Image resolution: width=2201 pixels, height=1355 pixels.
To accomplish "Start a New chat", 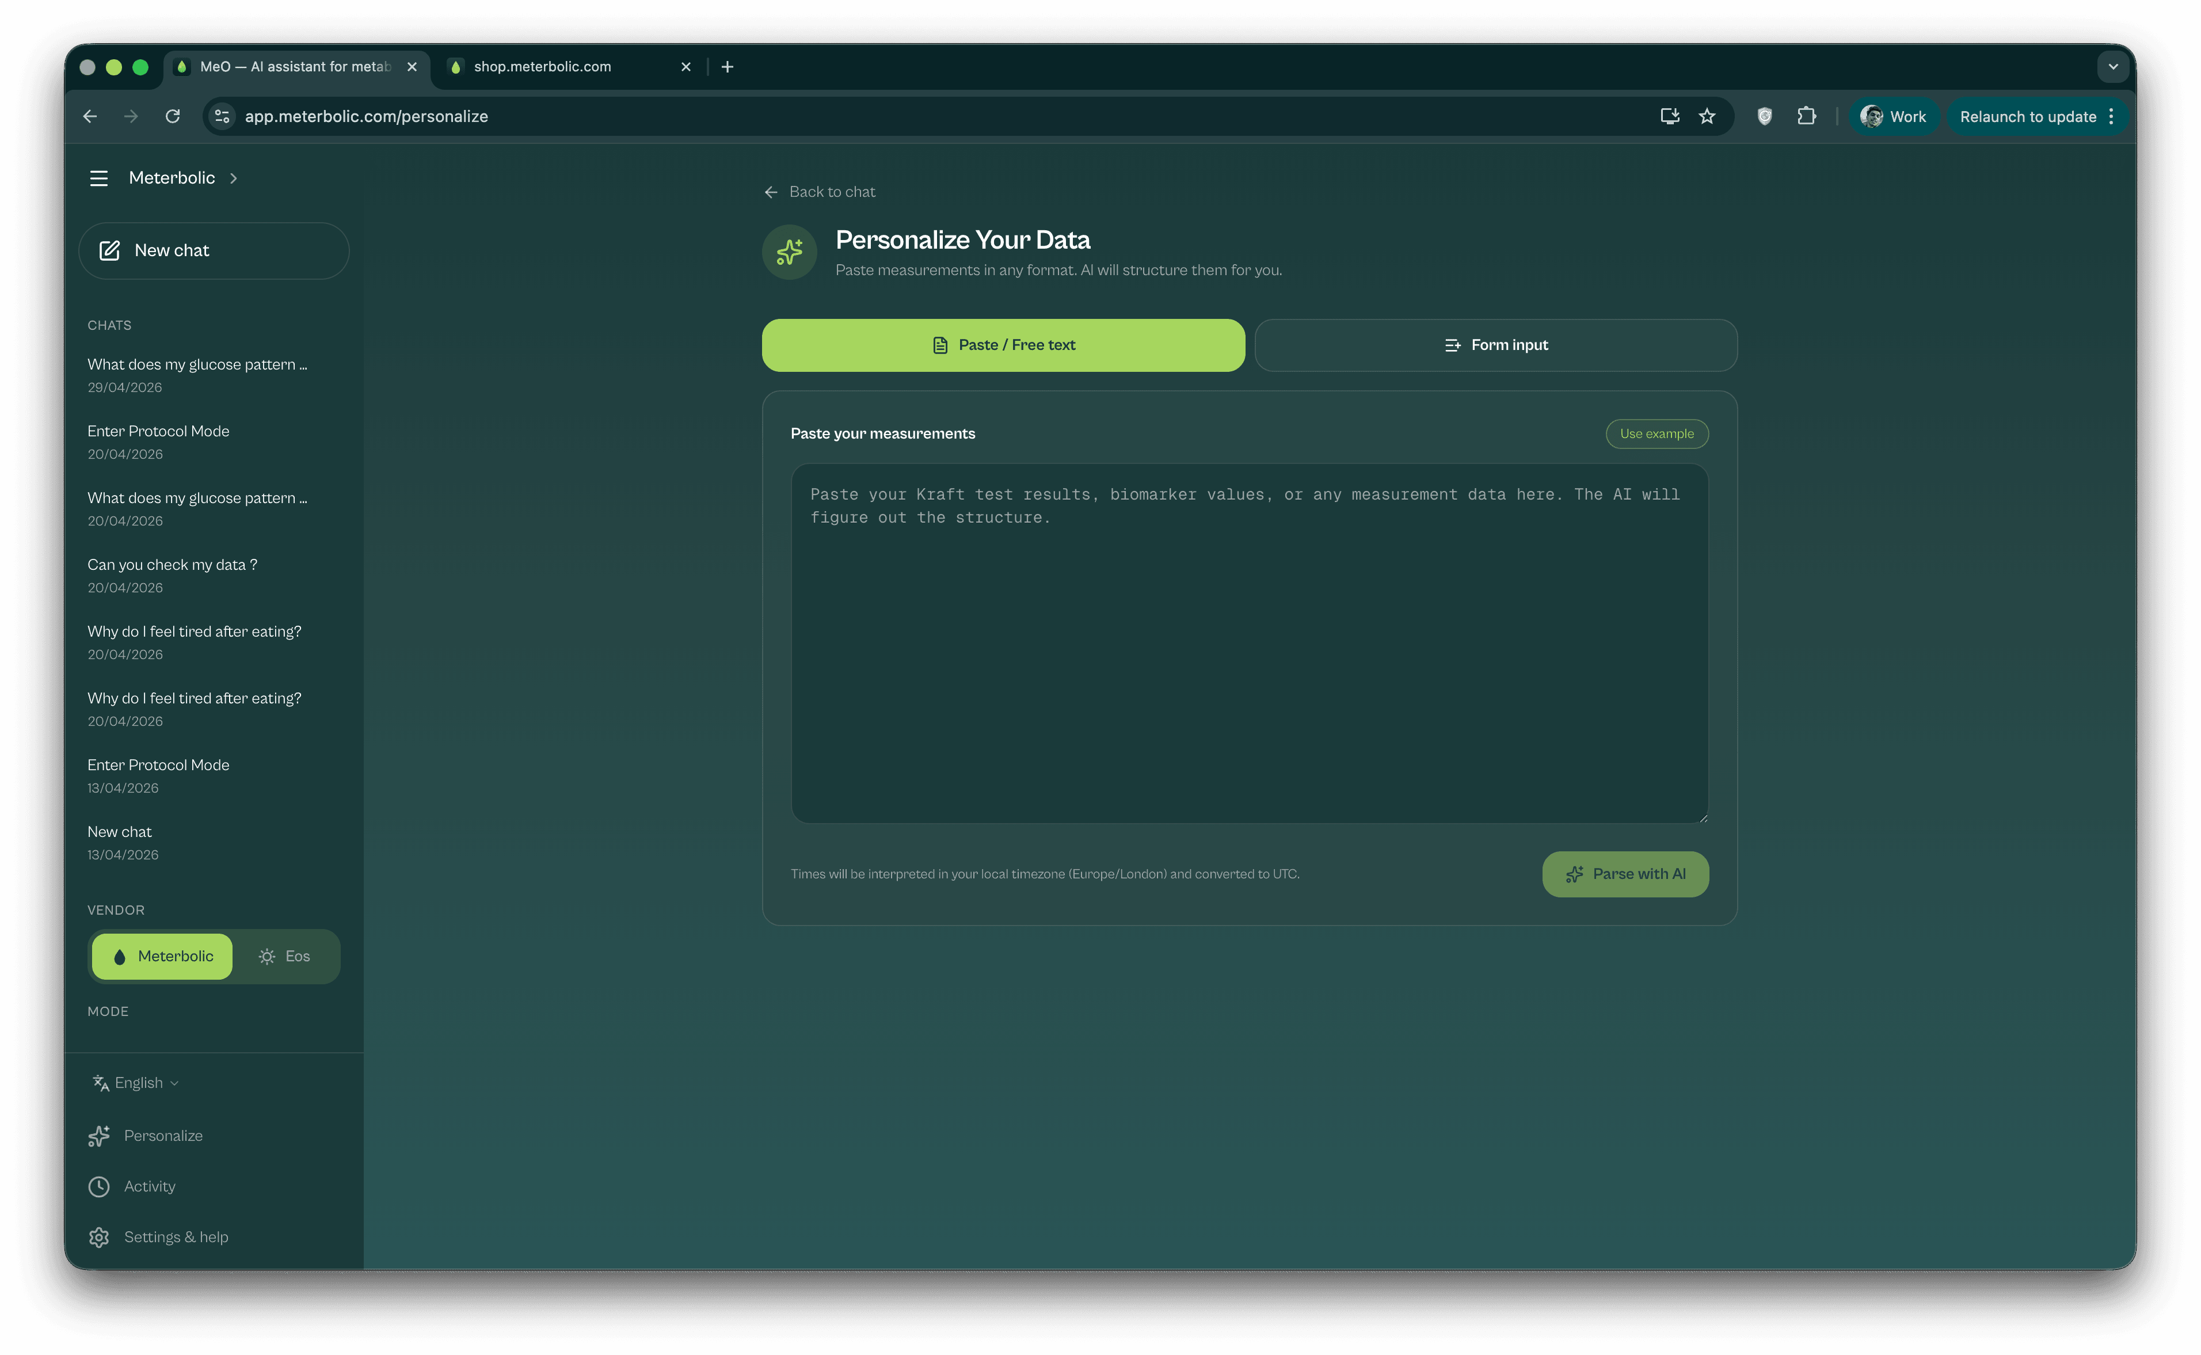I will tap(213, 251).
